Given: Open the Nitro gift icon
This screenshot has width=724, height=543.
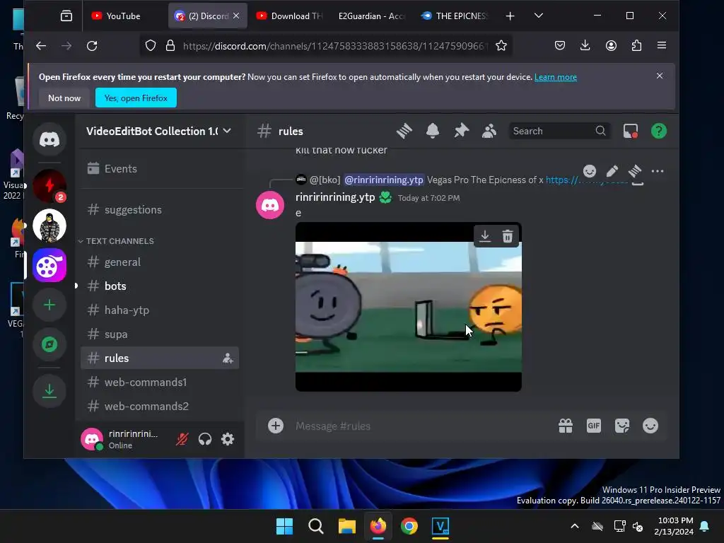Looking at the screenshot, I should (x=566, y=426).
